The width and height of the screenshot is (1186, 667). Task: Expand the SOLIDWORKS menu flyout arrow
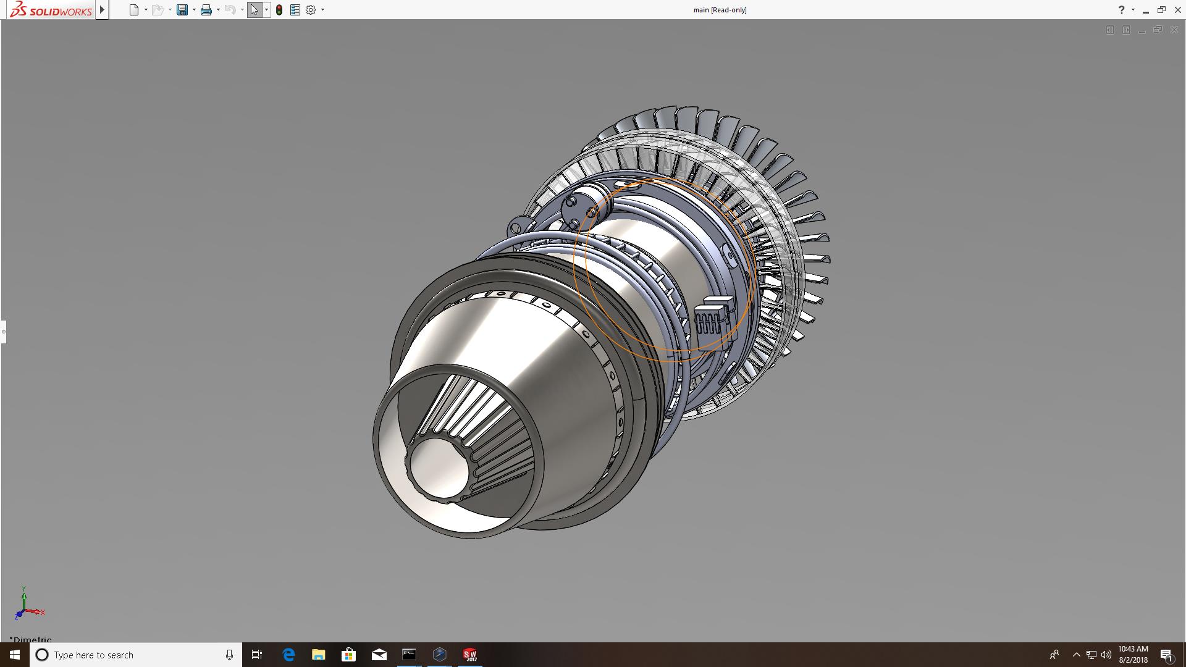(102, 10)
